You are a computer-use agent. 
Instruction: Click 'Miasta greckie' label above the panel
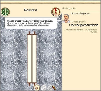click(x=69, y=8)
